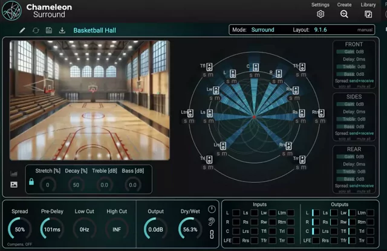This screenshot has height=251, width=387.
Task: Click the FRONT Delay 0ms value
Action: pyautogui.click(x=354, y=59)
